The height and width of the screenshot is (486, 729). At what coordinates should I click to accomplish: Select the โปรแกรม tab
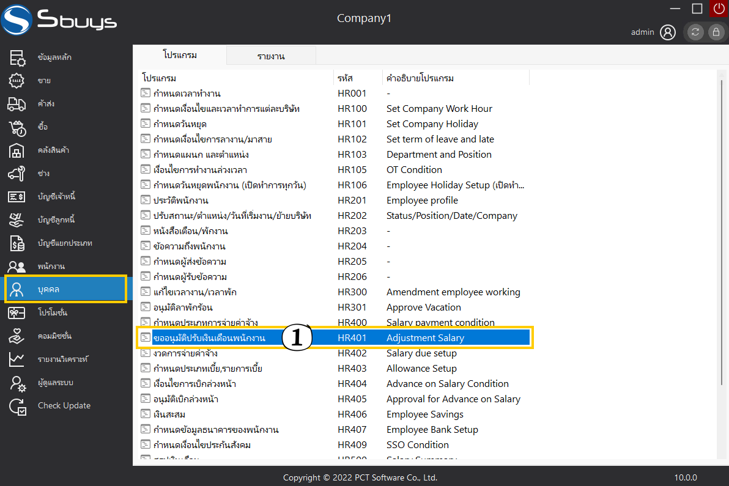coord(180,55)
